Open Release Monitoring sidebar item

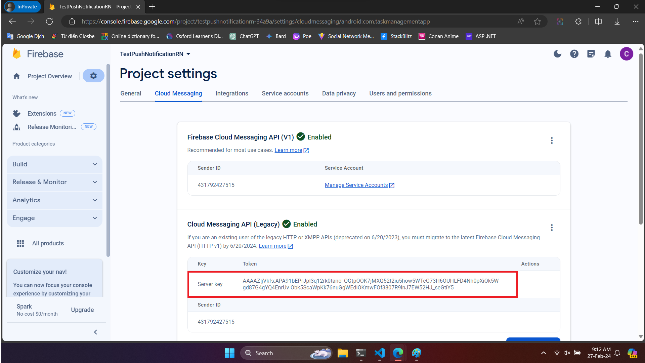point(52,127)
